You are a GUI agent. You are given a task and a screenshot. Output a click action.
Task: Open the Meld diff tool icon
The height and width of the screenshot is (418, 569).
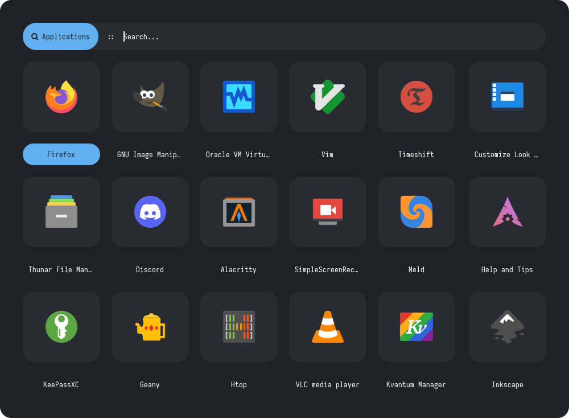tap(417, 212)
